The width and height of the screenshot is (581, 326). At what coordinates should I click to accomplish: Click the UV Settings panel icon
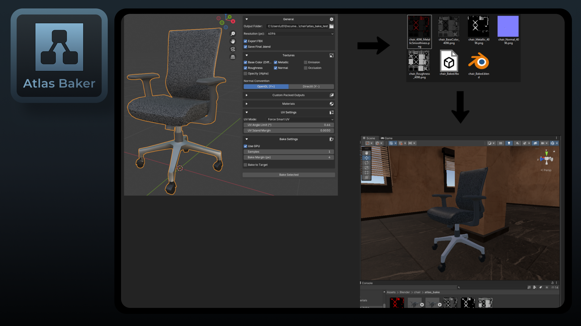(x=331, y=113)
